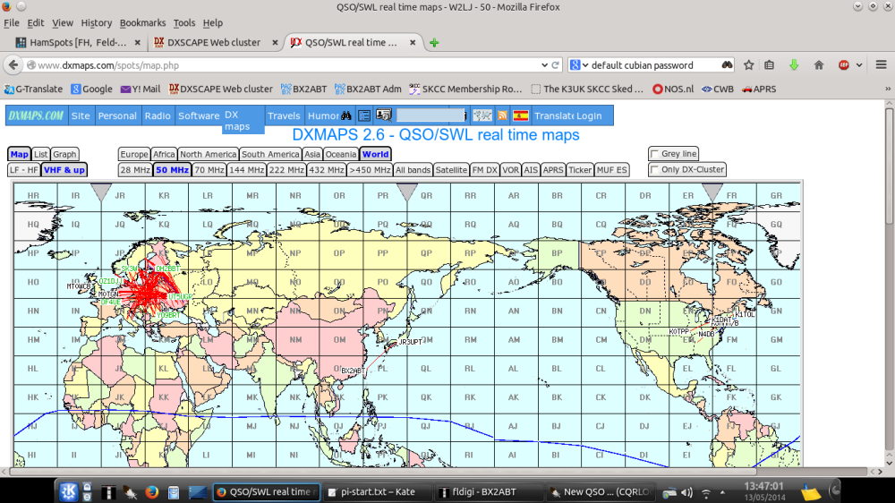Open the Bookmarks menu

[143, 22]
